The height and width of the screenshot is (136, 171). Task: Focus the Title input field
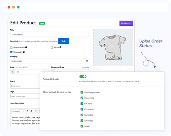[x=50, y=35]
